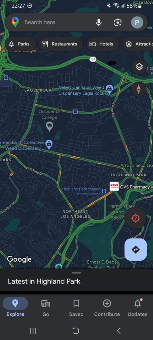Open Highland Park Station transit marker
Image resolution: width=153 pixels, height=340 pixels.
pyautogui.click(x=104, y=191)
